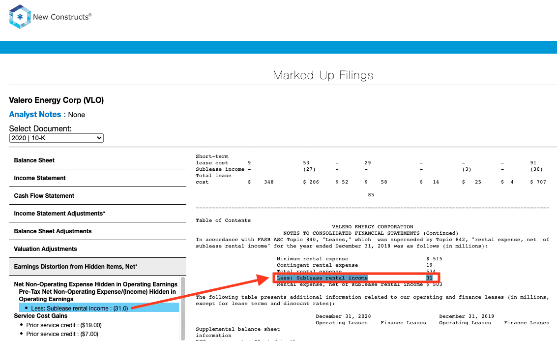Expand Income Statement Adjustments section

(x=98, y=214)
